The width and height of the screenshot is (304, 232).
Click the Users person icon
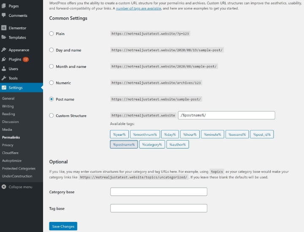click(x=4, y=69)
